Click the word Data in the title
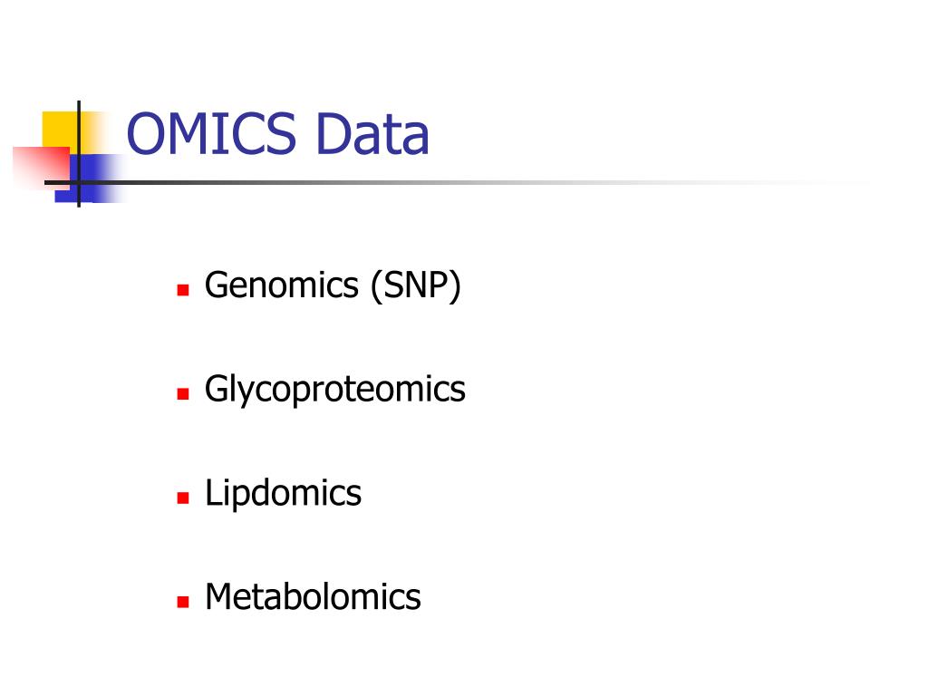The width and height of the screenshot is (928, 696). [372, 134]
